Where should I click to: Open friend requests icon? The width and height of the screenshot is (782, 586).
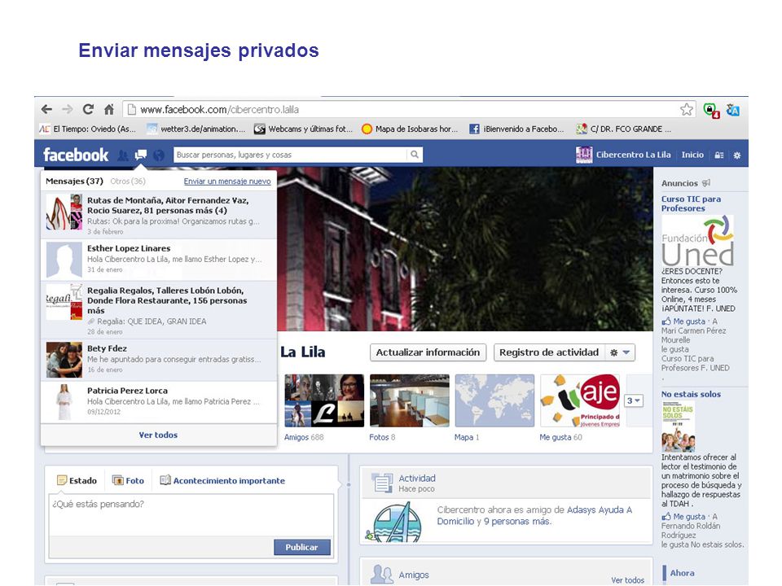coord(123,155)
